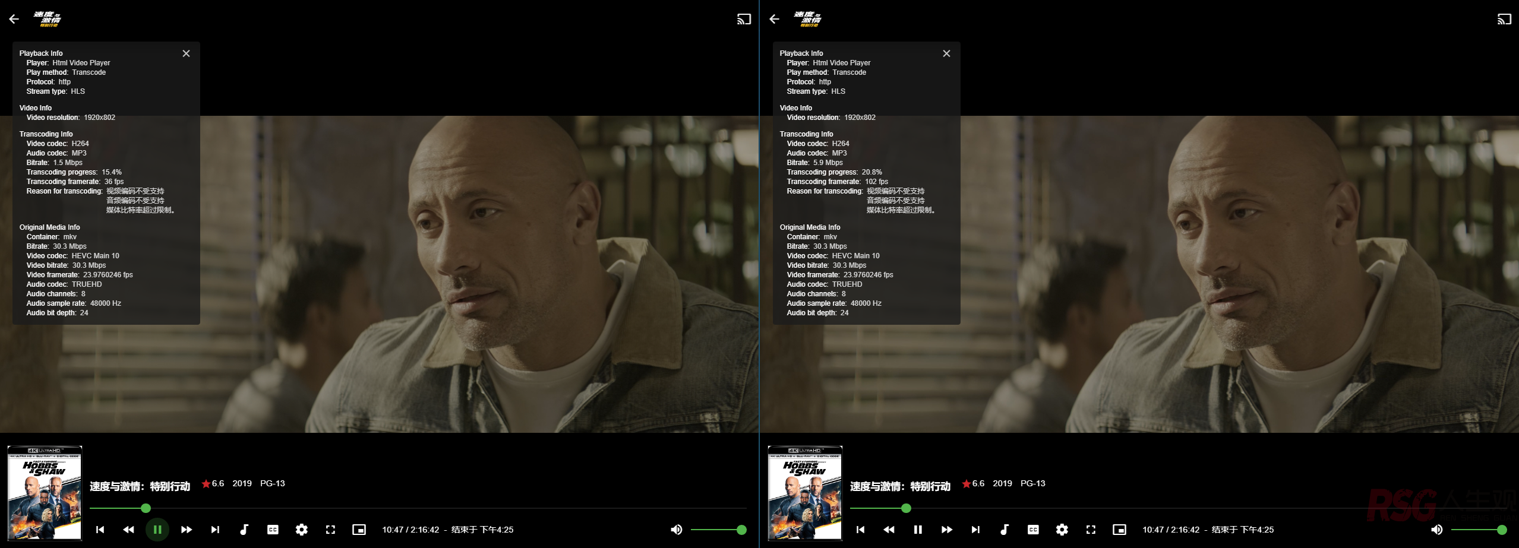
Task: Click PG-13 label in right player
Action: coord(1033,483)
